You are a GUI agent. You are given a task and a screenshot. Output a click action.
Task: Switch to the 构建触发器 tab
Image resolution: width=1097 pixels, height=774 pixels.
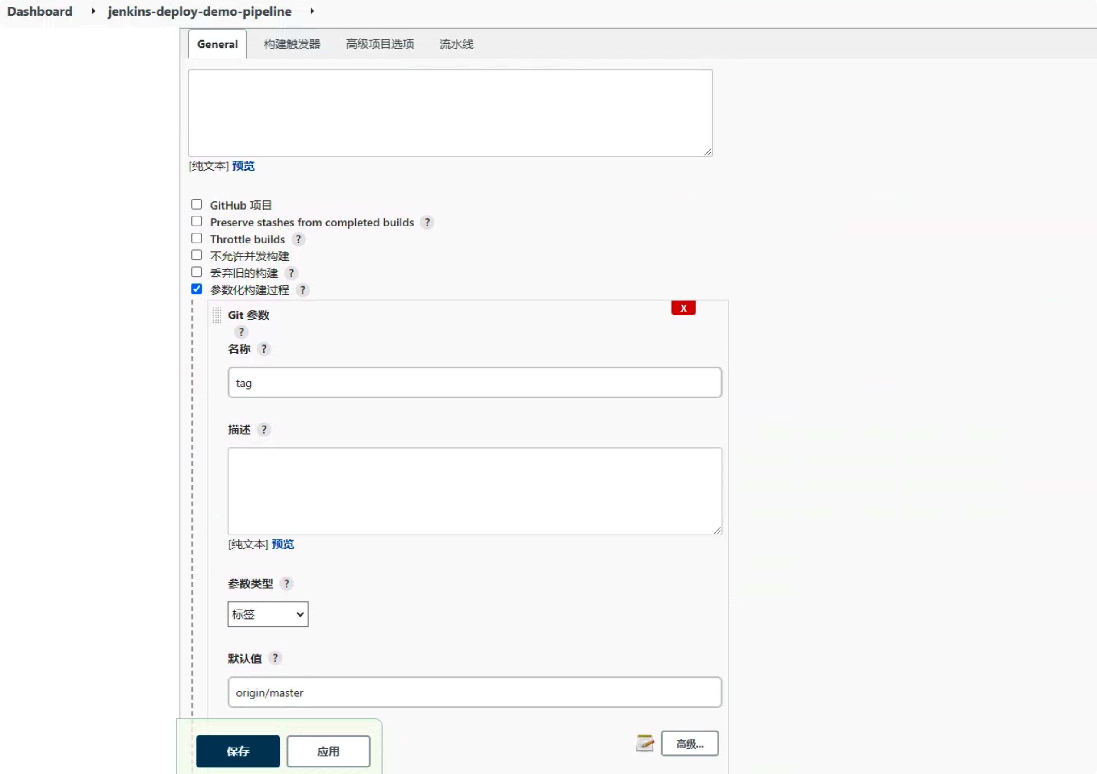pyautogui.click(x=292, y=44)
